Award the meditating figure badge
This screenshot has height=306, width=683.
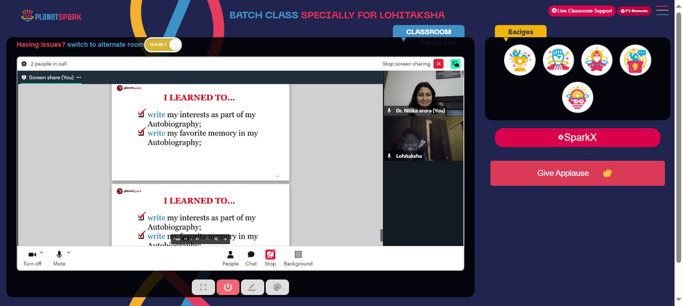click(597, 60)
